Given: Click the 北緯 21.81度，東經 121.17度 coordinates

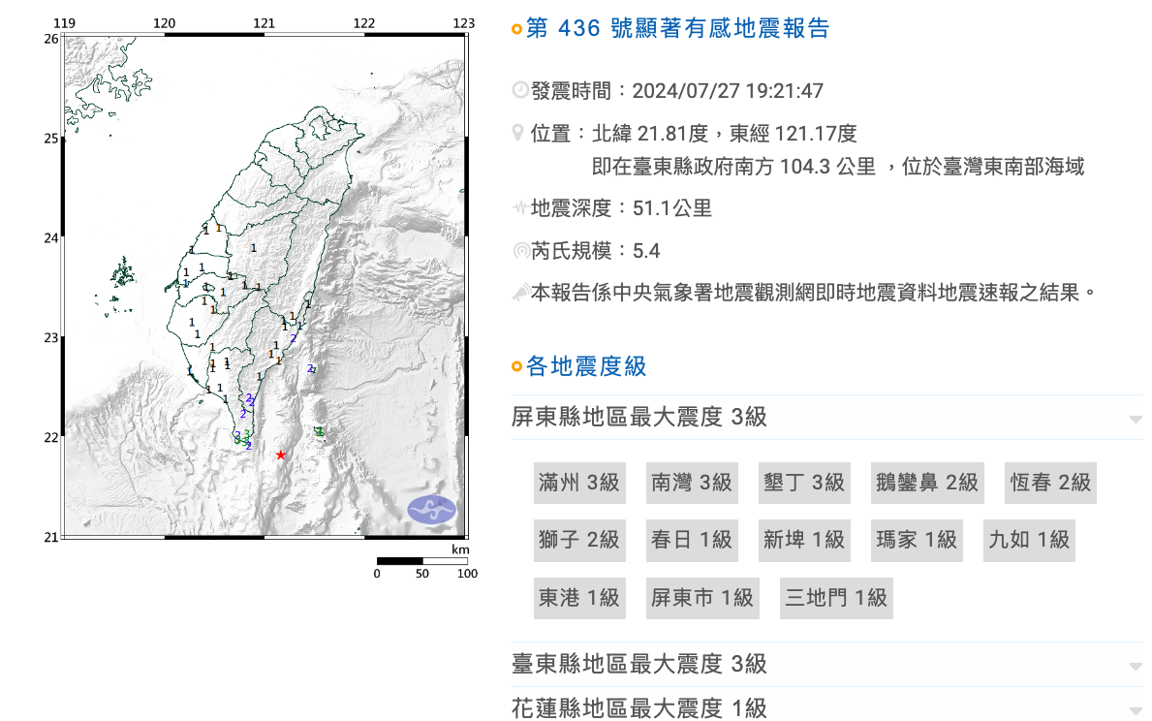Looking at the screenshot, I should (725, 134).
